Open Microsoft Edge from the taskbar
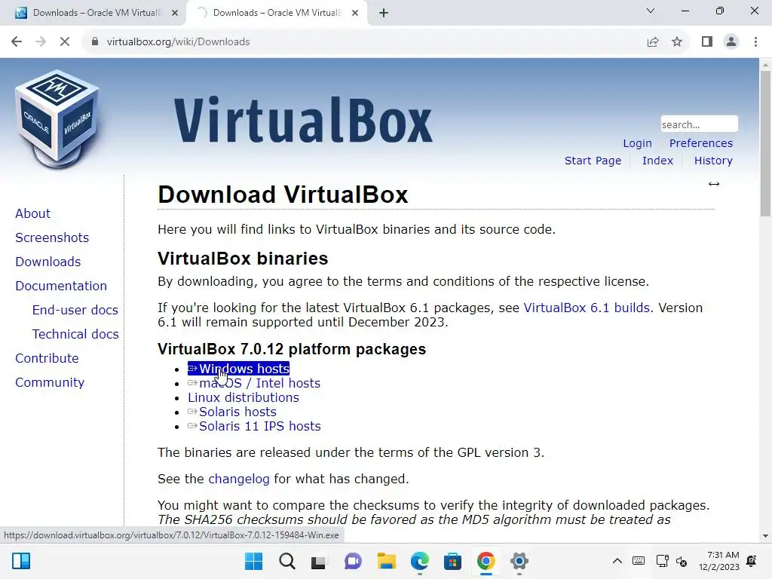 click(x=419, y=561)
